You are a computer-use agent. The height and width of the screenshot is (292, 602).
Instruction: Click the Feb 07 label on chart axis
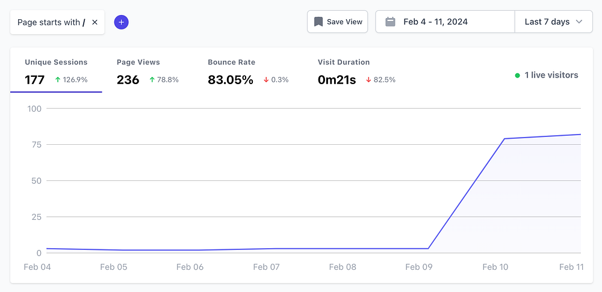click(267, 267)
